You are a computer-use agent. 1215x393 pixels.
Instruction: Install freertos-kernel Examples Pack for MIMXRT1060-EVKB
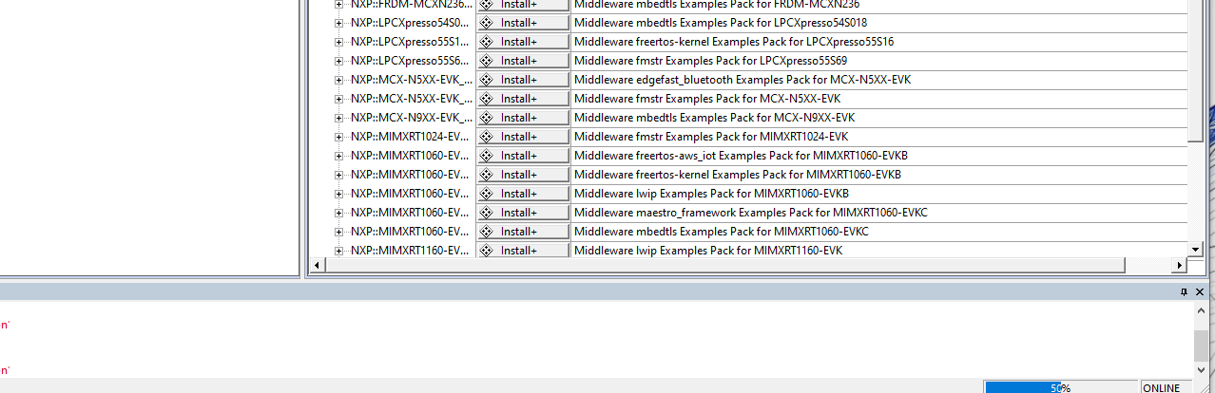(522, 175)
